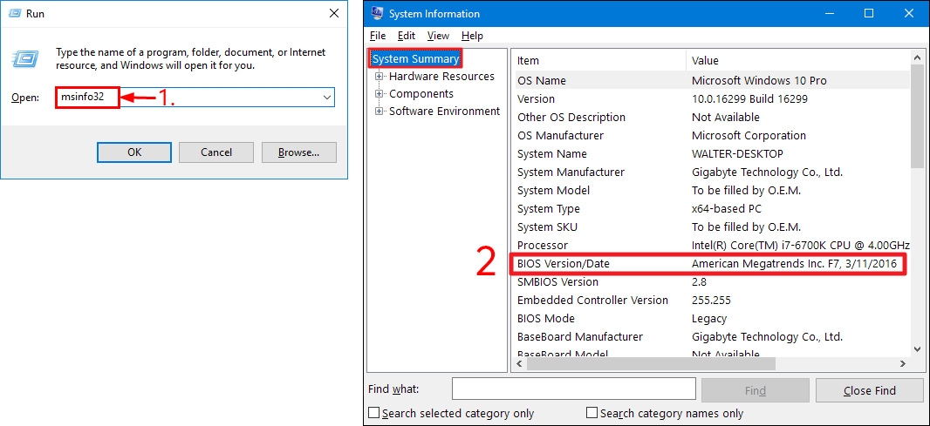Screen dimensions: 930x426
Task: Expand the Hardware Resources tree node
Action: (379, 77)
